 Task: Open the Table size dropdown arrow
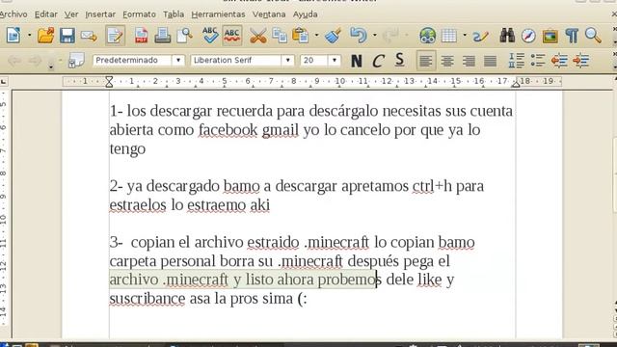tap(465, 36)
